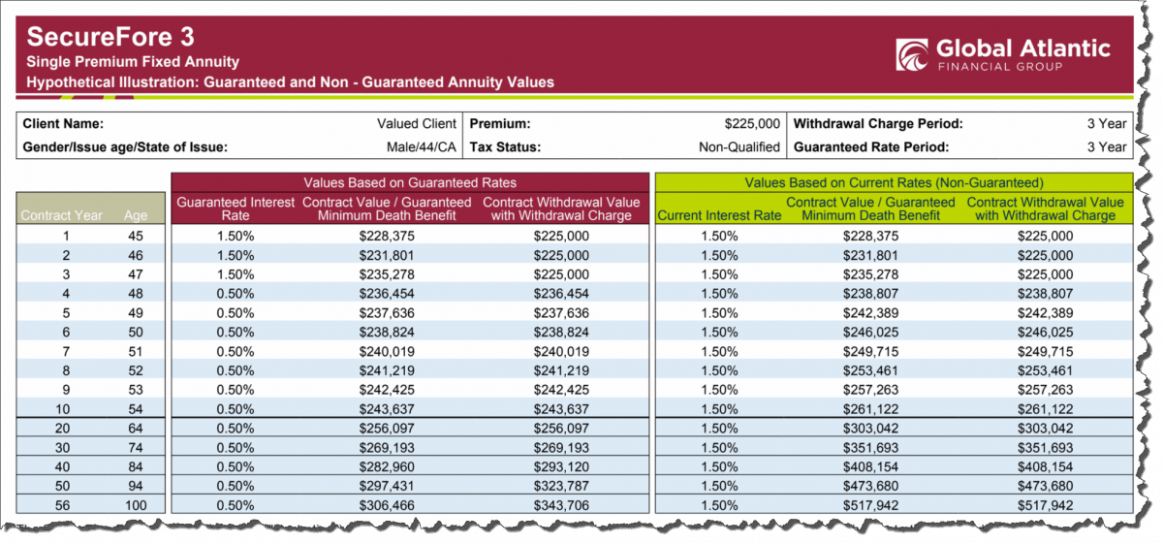Select contract year 56 in the first column
This screenshot has height=543, width=1163.
tap(63, 505)
